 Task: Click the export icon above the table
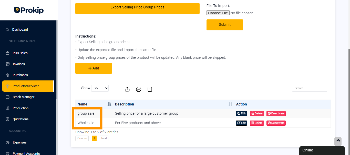[x=127, y=89]
